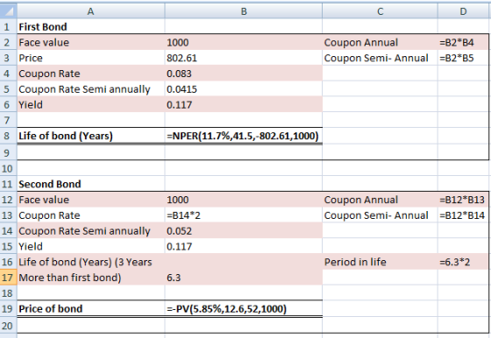Select column D header
Image resolution: width=491 pixels, height=338 pixels.
[x=464, y=11]
